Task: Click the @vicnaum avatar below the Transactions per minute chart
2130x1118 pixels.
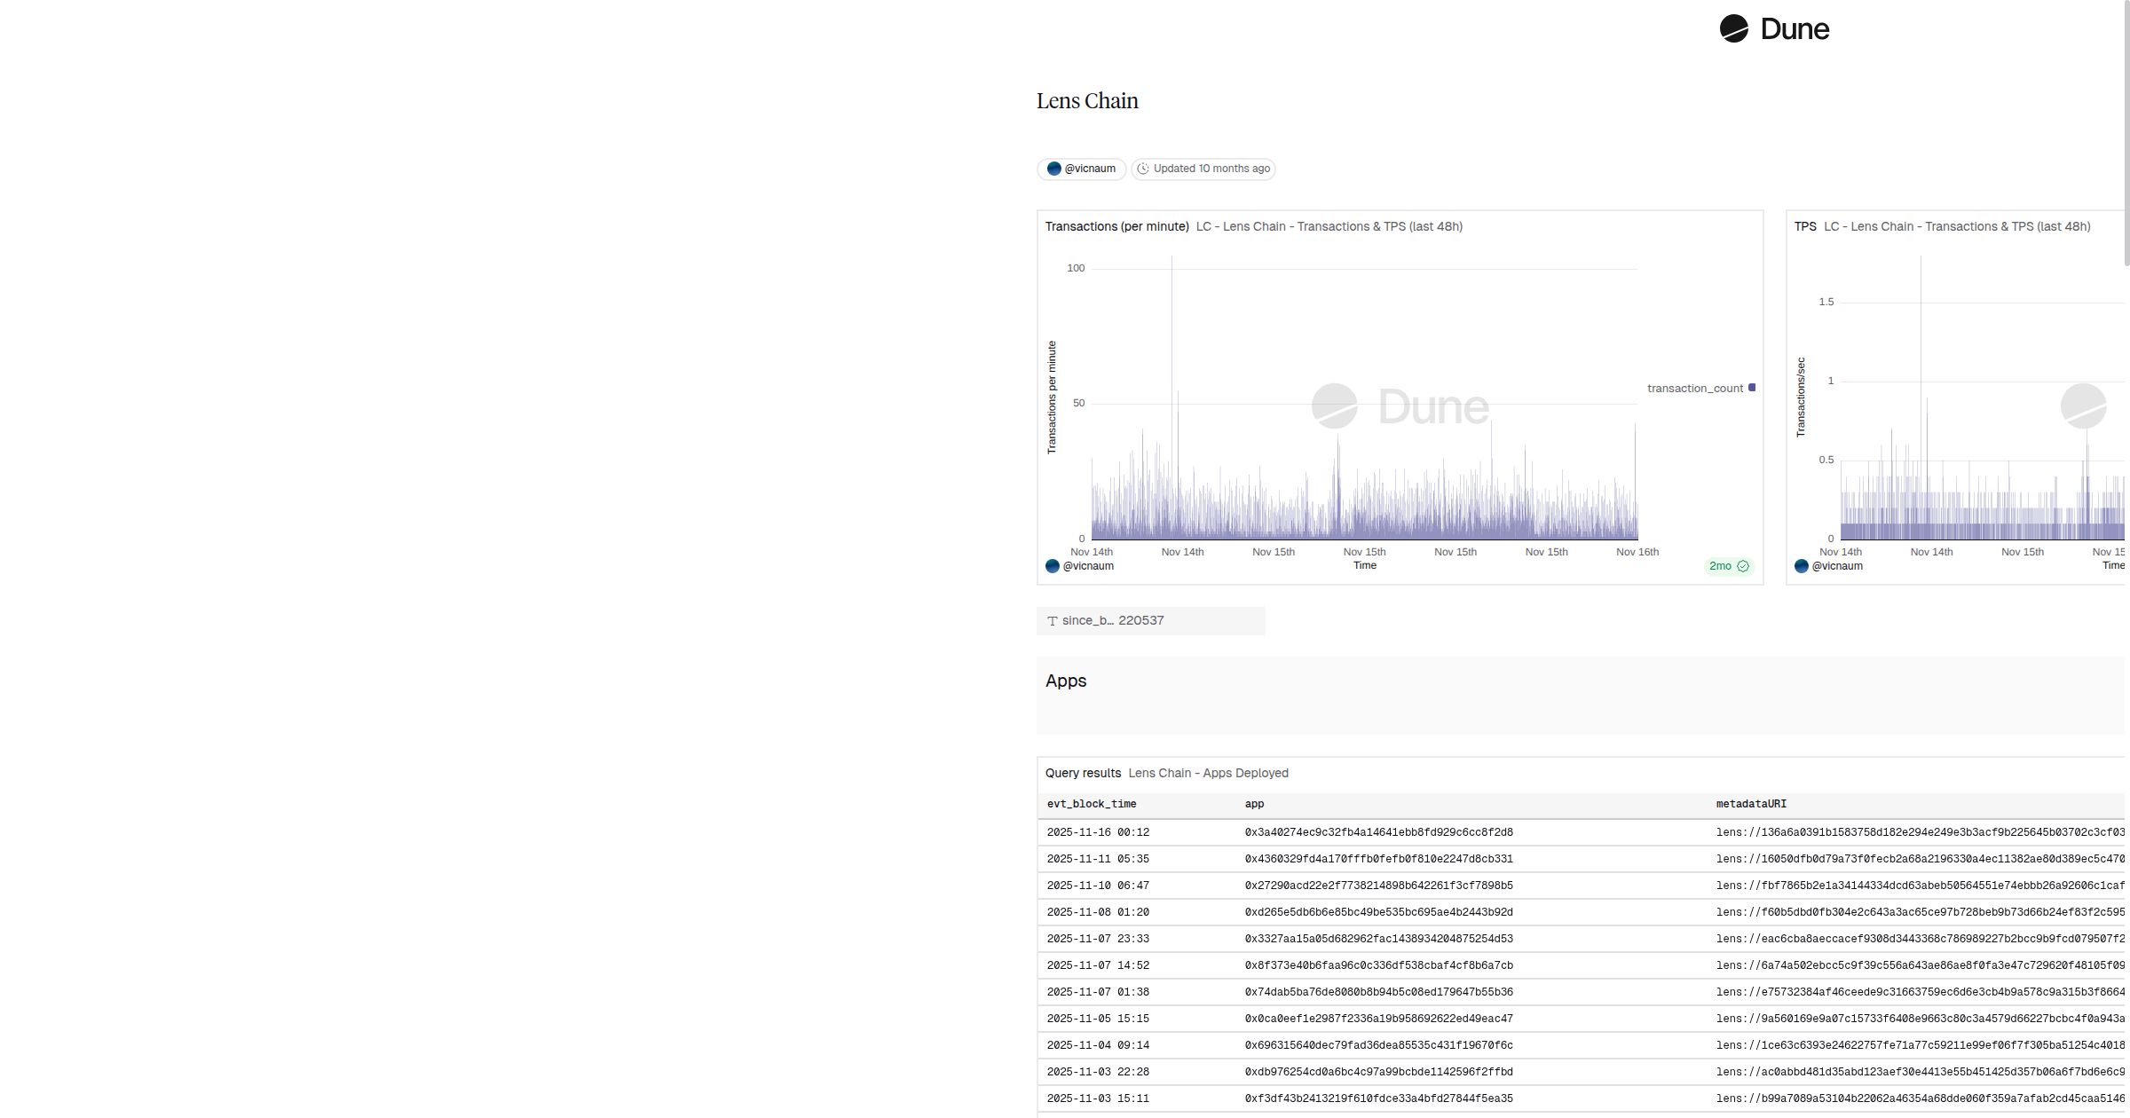Action: coord(1053,566)
